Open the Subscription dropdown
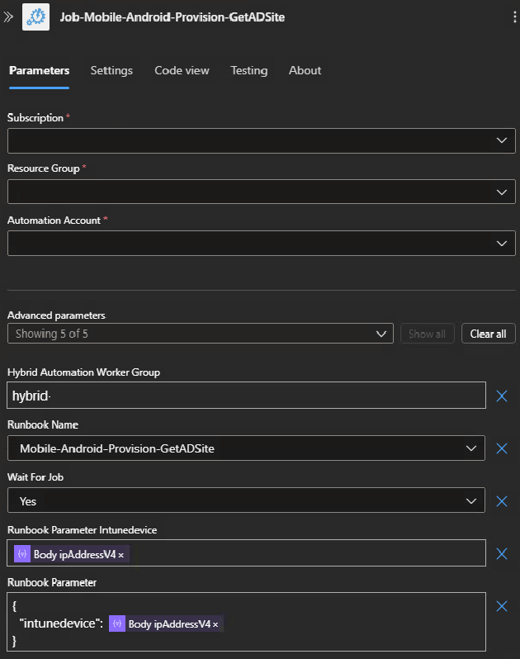The image size is (520, 659). pyautogui.click(x=261, y=140)
